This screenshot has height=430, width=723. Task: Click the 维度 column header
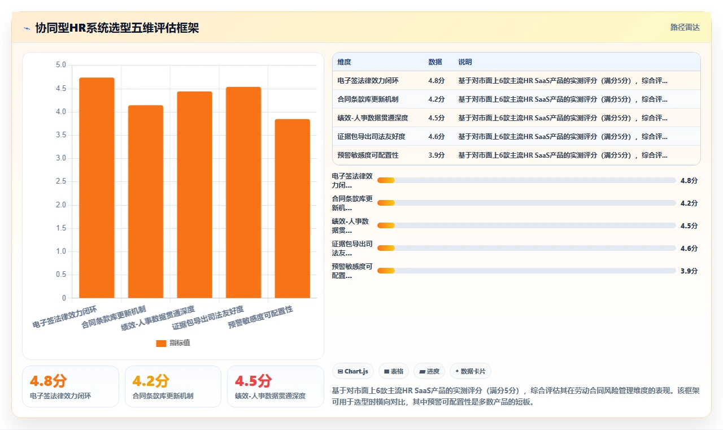344,62
